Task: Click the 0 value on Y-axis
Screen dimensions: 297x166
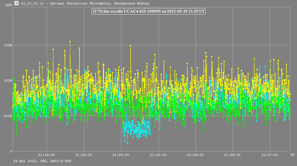Action: 11,151
